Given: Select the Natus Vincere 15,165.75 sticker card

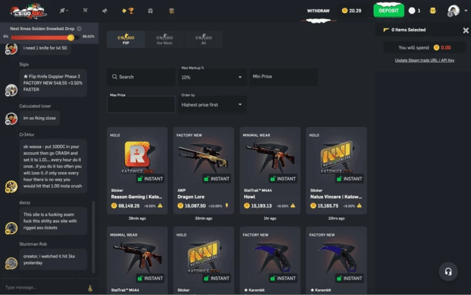Looking at the screenshot, I should click(336, 170).
